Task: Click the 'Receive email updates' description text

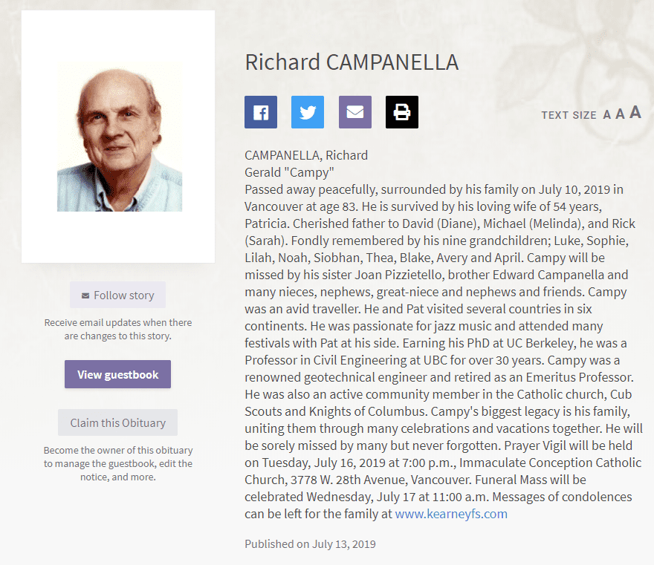Action: pos(118,329)
